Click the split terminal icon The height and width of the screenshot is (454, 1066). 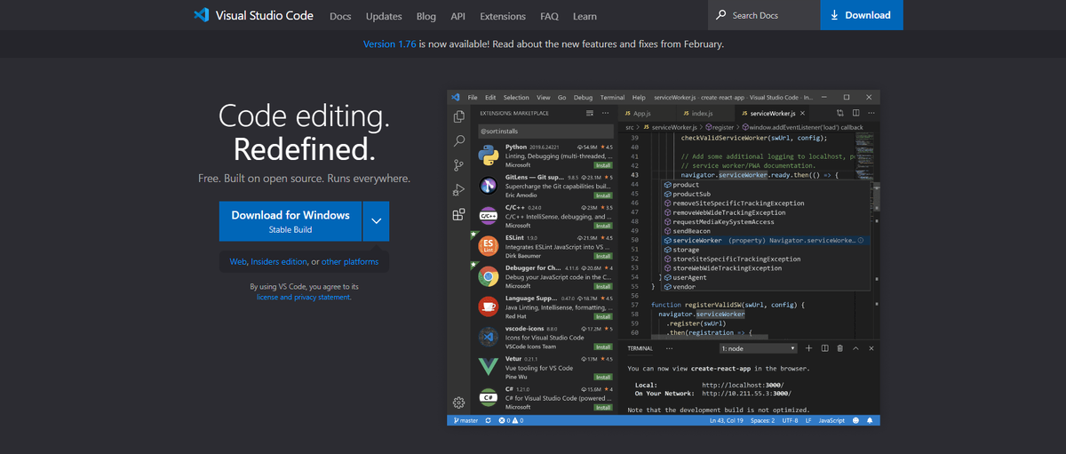tap(824, 348)
